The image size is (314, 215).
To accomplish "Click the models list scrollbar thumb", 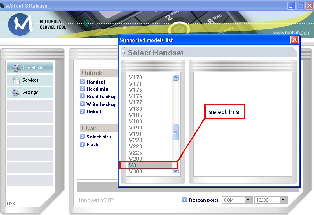I will tap(175, 133).
